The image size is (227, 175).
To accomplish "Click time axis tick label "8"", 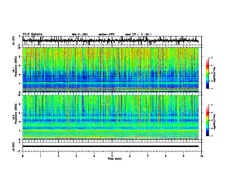I will pos(166,156).
